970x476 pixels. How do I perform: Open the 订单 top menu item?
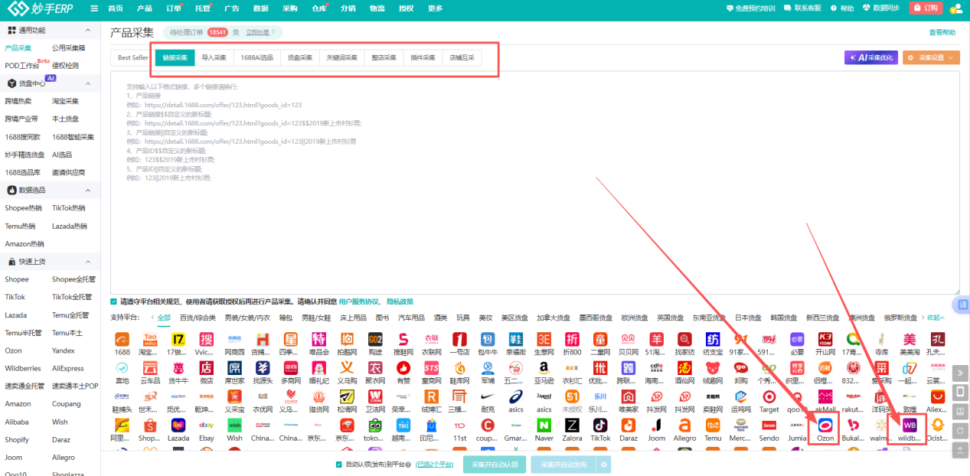point(174,8)
